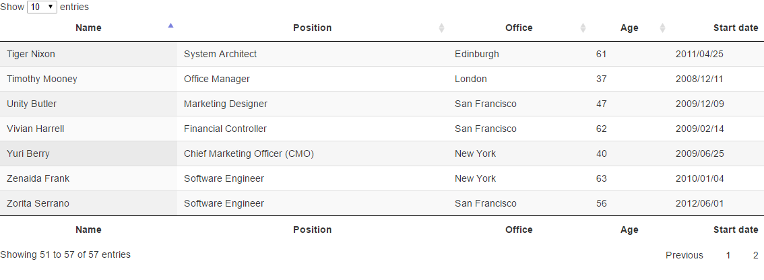This screenshot has width=764, height=280.
Task: Open the entries-per-page dropdown showing 10
Action: (x=42, y=7)
